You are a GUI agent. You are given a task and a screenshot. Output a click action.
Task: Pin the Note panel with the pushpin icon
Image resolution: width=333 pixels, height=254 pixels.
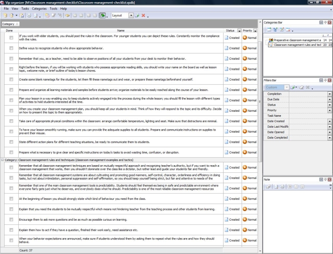(x=325, y=179)
